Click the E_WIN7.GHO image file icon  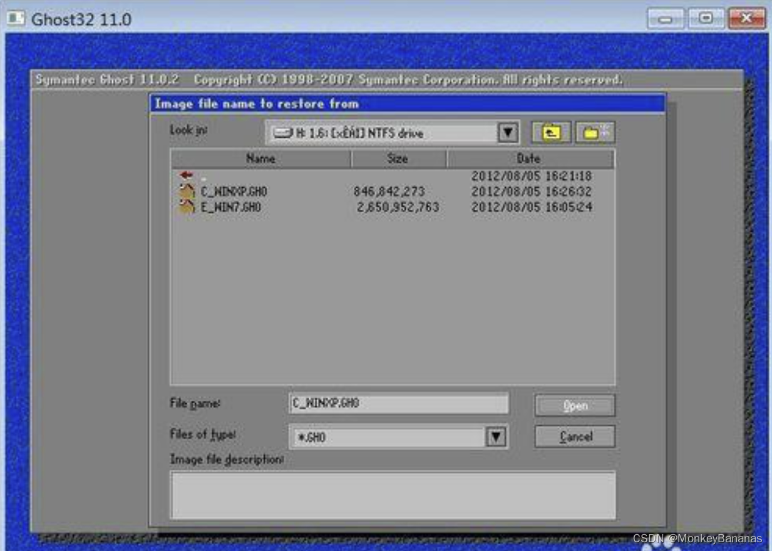187,207
